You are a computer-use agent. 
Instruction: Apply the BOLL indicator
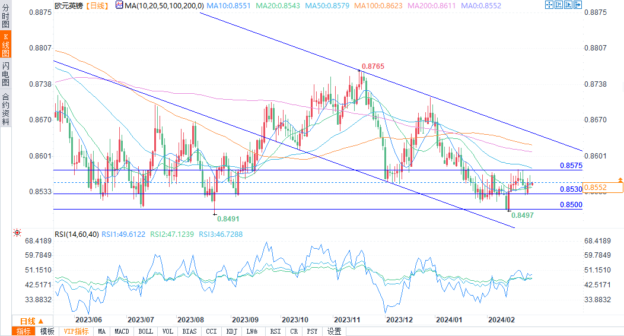(x=146, y=331)
